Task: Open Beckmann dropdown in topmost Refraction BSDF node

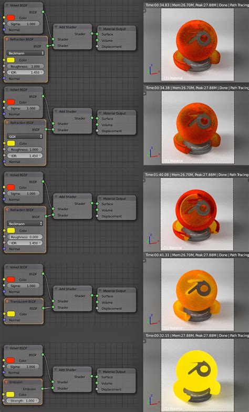Action: point(25,54)
